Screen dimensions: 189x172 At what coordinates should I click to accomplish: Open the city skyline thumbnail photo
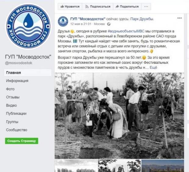coord(163,166)
